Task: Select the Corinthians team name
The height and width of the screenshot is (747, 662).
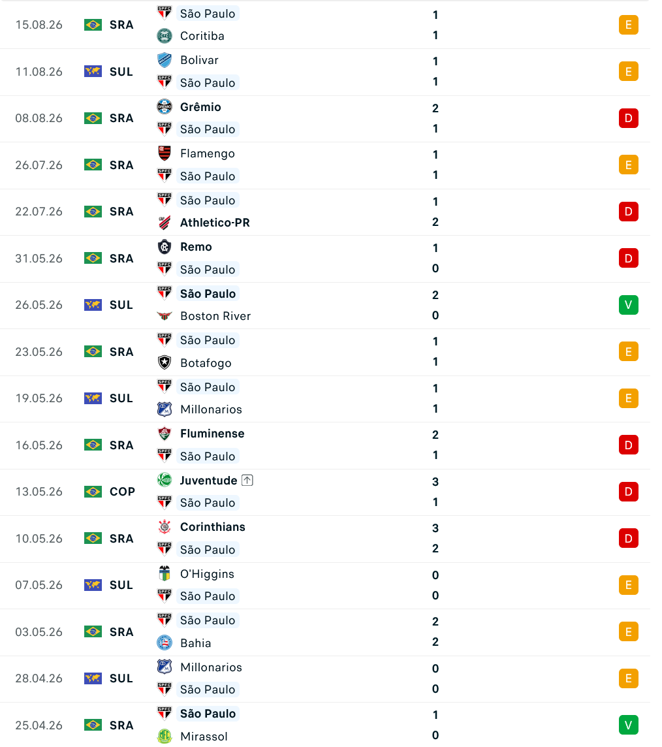Action: pos(212,527)
